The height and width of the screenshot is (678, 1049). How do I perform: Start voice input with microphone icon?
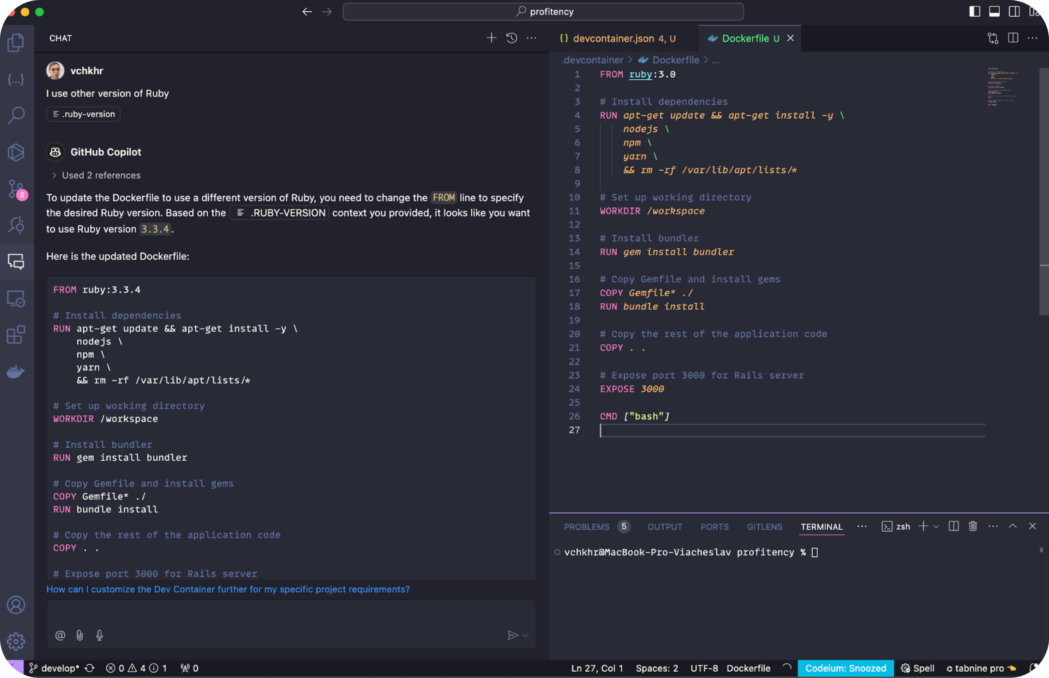(100, 635)
